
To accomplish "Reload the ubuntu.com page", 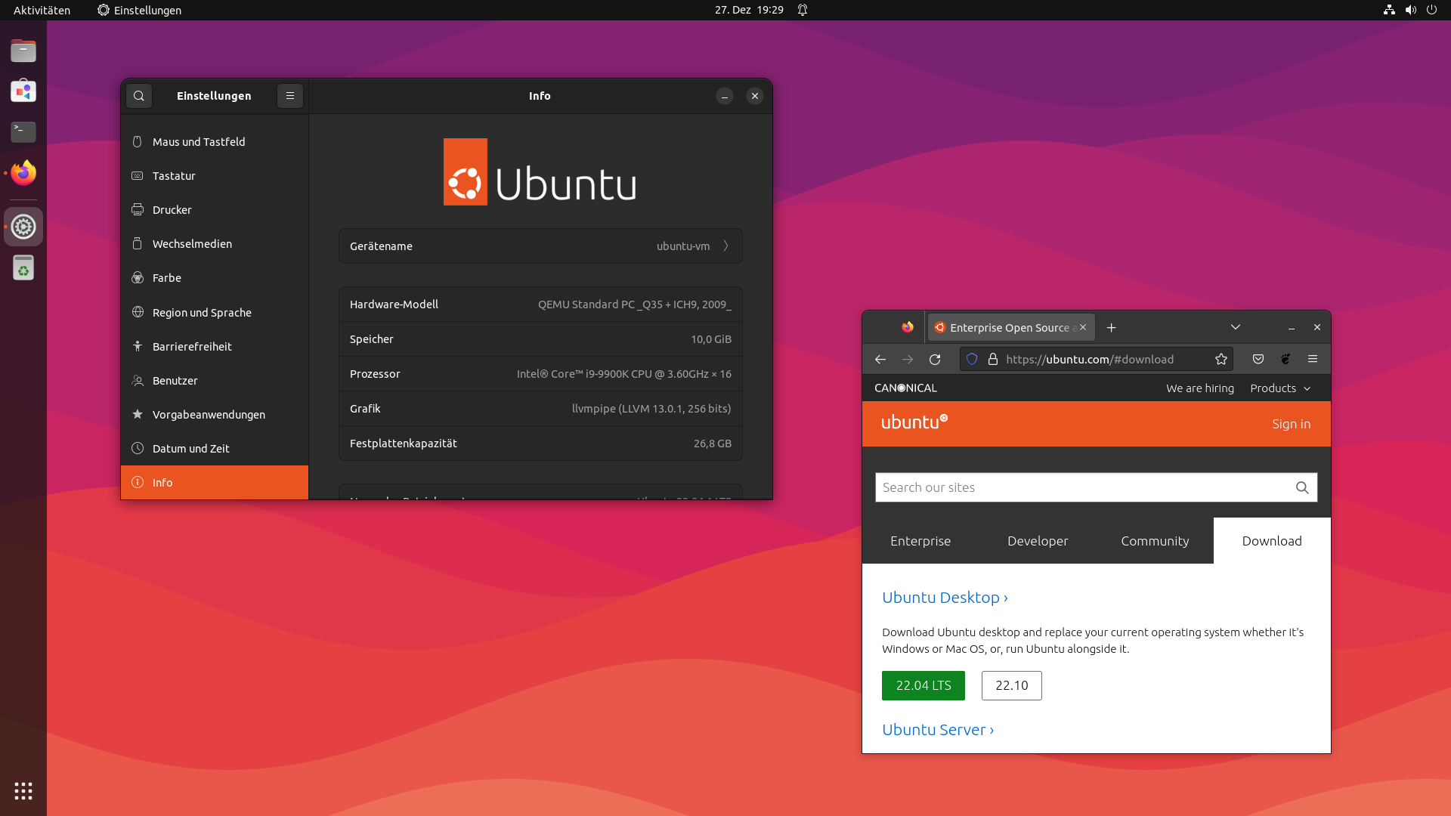I will point(935,359).
